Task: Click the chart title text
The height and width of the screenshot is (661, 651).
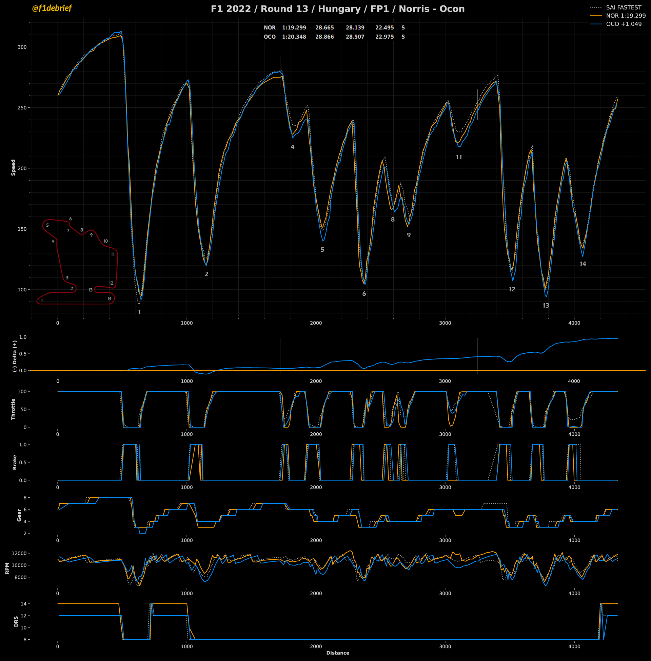Action: 337,9
